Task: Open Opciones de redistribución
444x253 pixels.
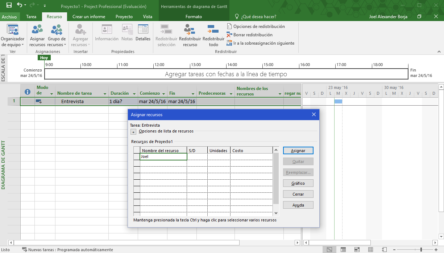Action: click(259, 26)
